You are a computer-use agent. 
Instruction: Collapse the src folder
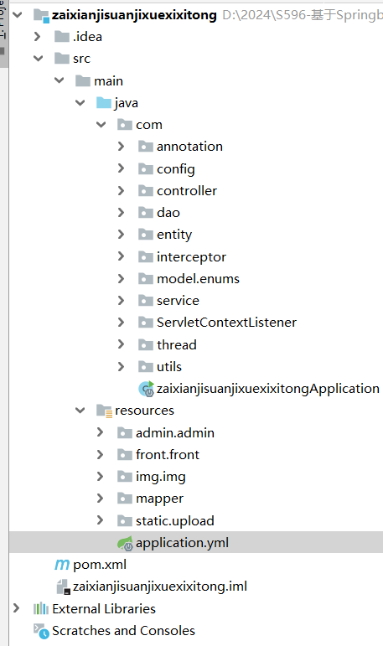click(x=38, y=59)
